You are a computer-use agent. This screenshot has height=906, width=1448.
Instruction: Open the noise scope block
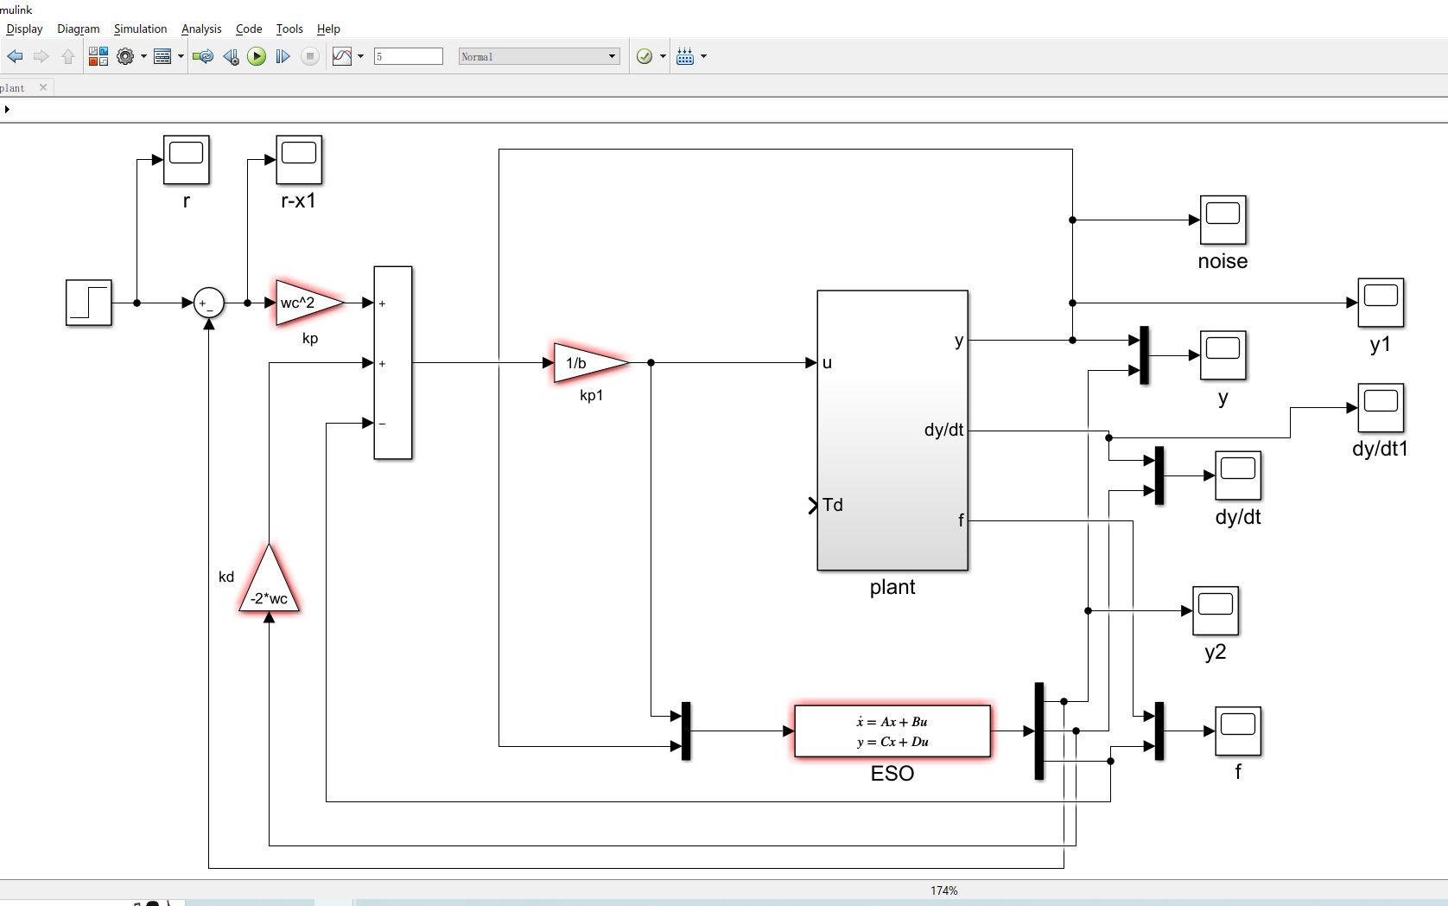[1223, 220]
